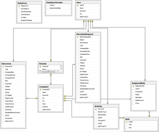Select the ElevationRequest table title bar
Viewport: 159px width, 132px height.
click(88, 34)
